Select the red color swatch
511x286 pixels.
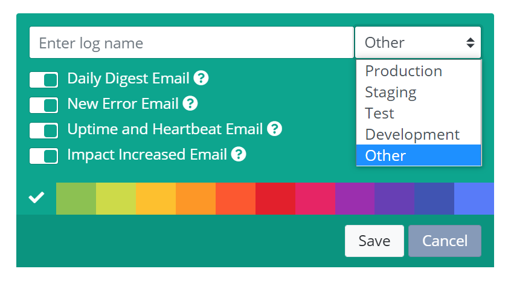click(275, 198)
